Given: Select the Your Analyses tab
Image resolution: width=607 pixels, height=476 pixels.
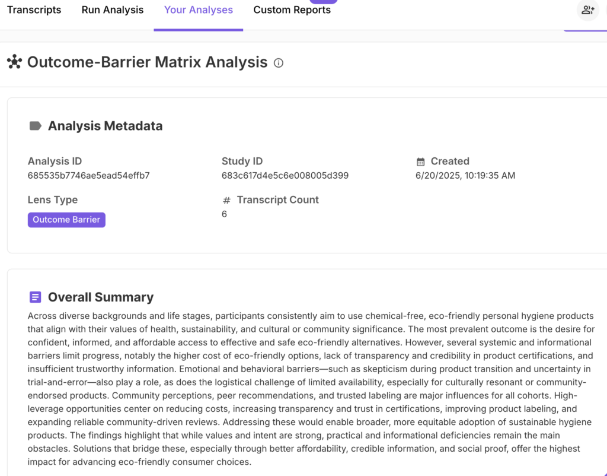Looking at the screenshot, I should point(198,10).
